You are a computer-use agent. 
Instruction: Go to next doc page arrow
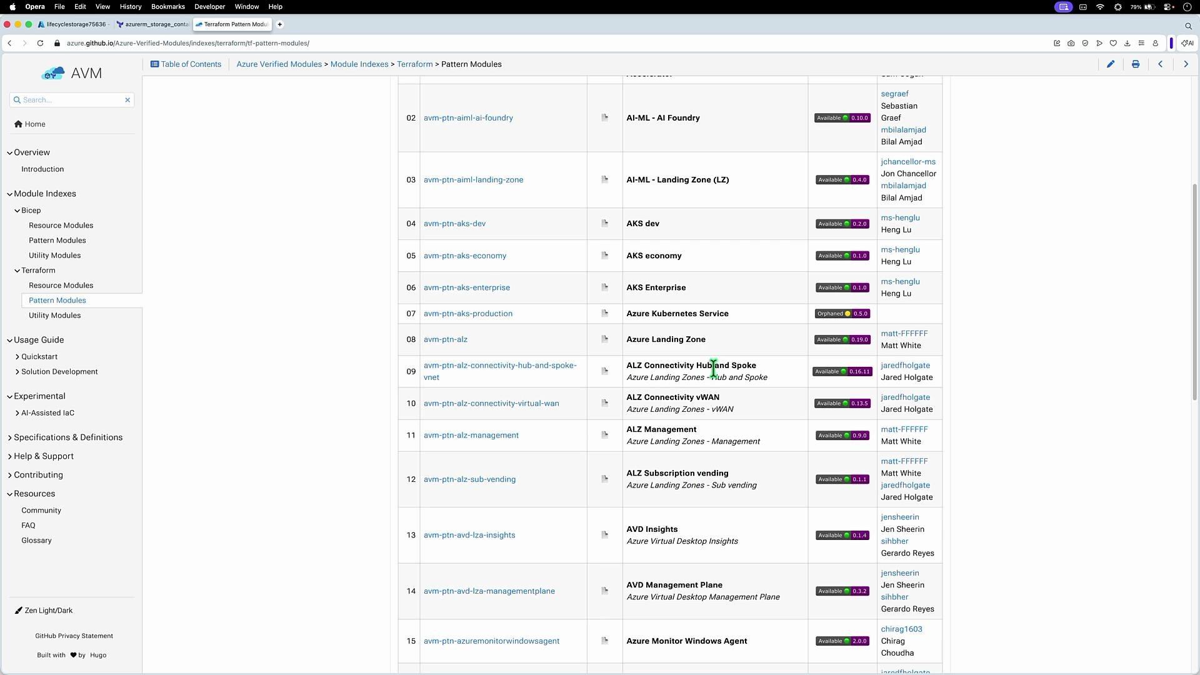click(1186, 64)
